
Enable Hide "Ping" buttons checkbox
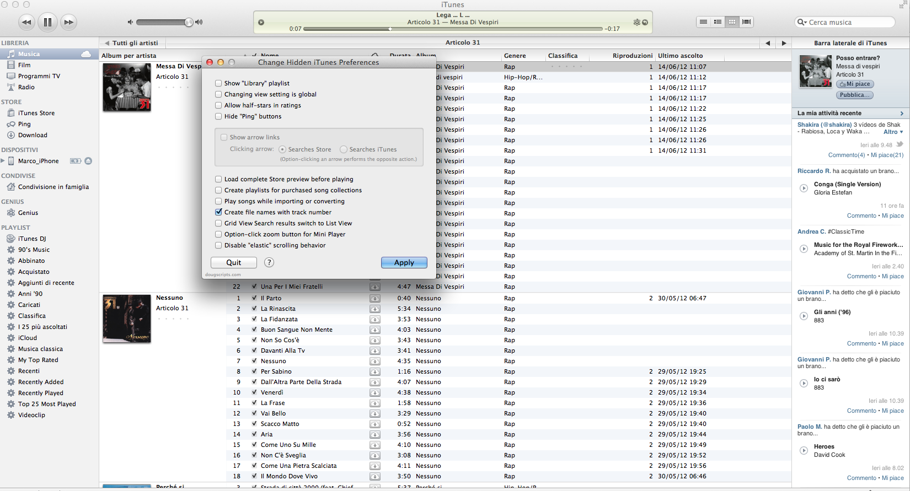pyautogui.click(x=218, y=116)
